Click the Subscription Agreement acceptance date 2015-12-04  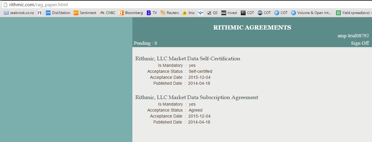tap(199, 116)
